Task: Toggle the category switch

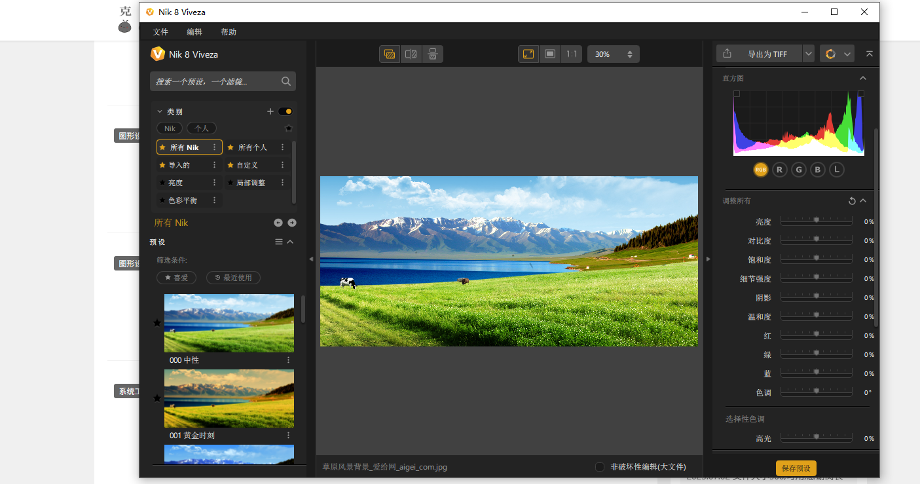Action: point(285,111)
